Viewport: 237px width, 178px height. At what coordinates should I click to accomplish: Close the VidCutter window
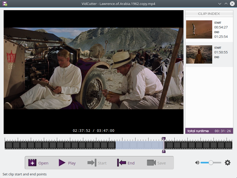[232, 4]
